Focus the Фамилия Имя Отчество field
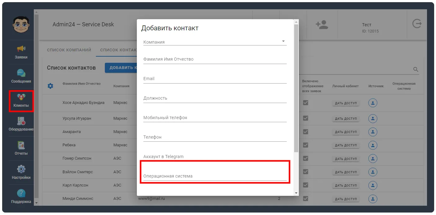 tap(215, 59)
